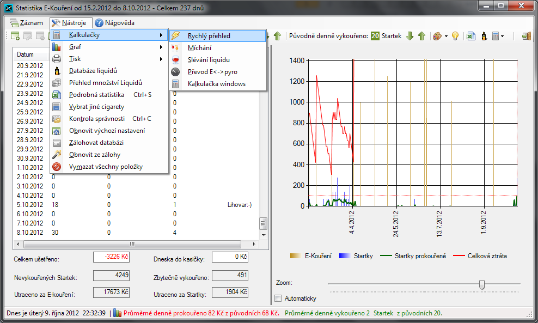Choose Kontrola správnosti menu entry
The image size is (538, 323).
[109, 119]
